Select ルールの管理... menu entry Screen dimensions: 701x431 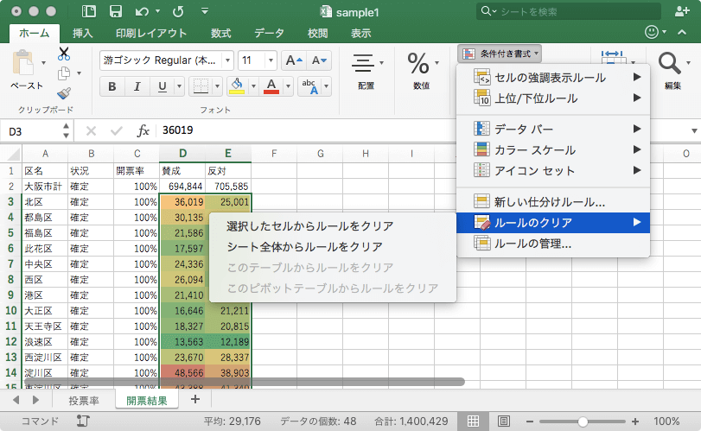(x=532, y=244)
